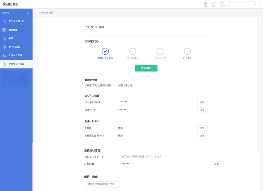This screenshot has height=191, width=270.
Task: Click the サイト設定 gear icon
Action: point(4,47)
